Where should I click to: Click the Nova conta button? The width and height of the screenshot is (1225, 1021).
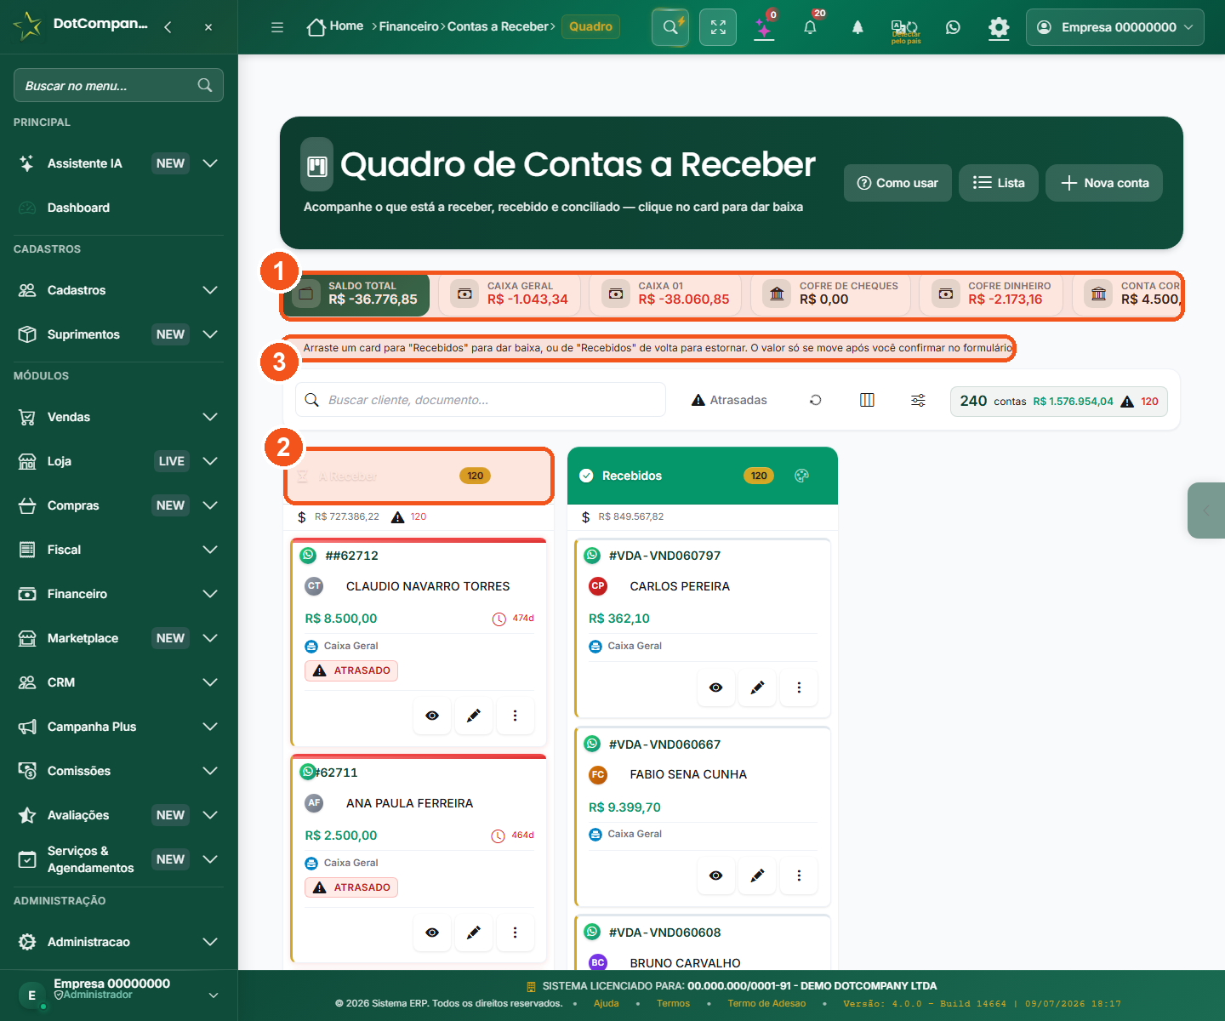(1104, 183)
